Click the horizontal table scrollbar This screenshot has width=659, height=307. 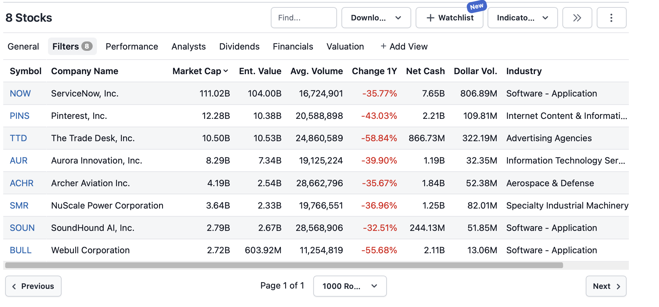coord(284,265)
